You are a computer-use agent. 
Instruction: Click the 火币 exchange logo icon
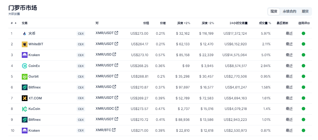coord(25,33)
